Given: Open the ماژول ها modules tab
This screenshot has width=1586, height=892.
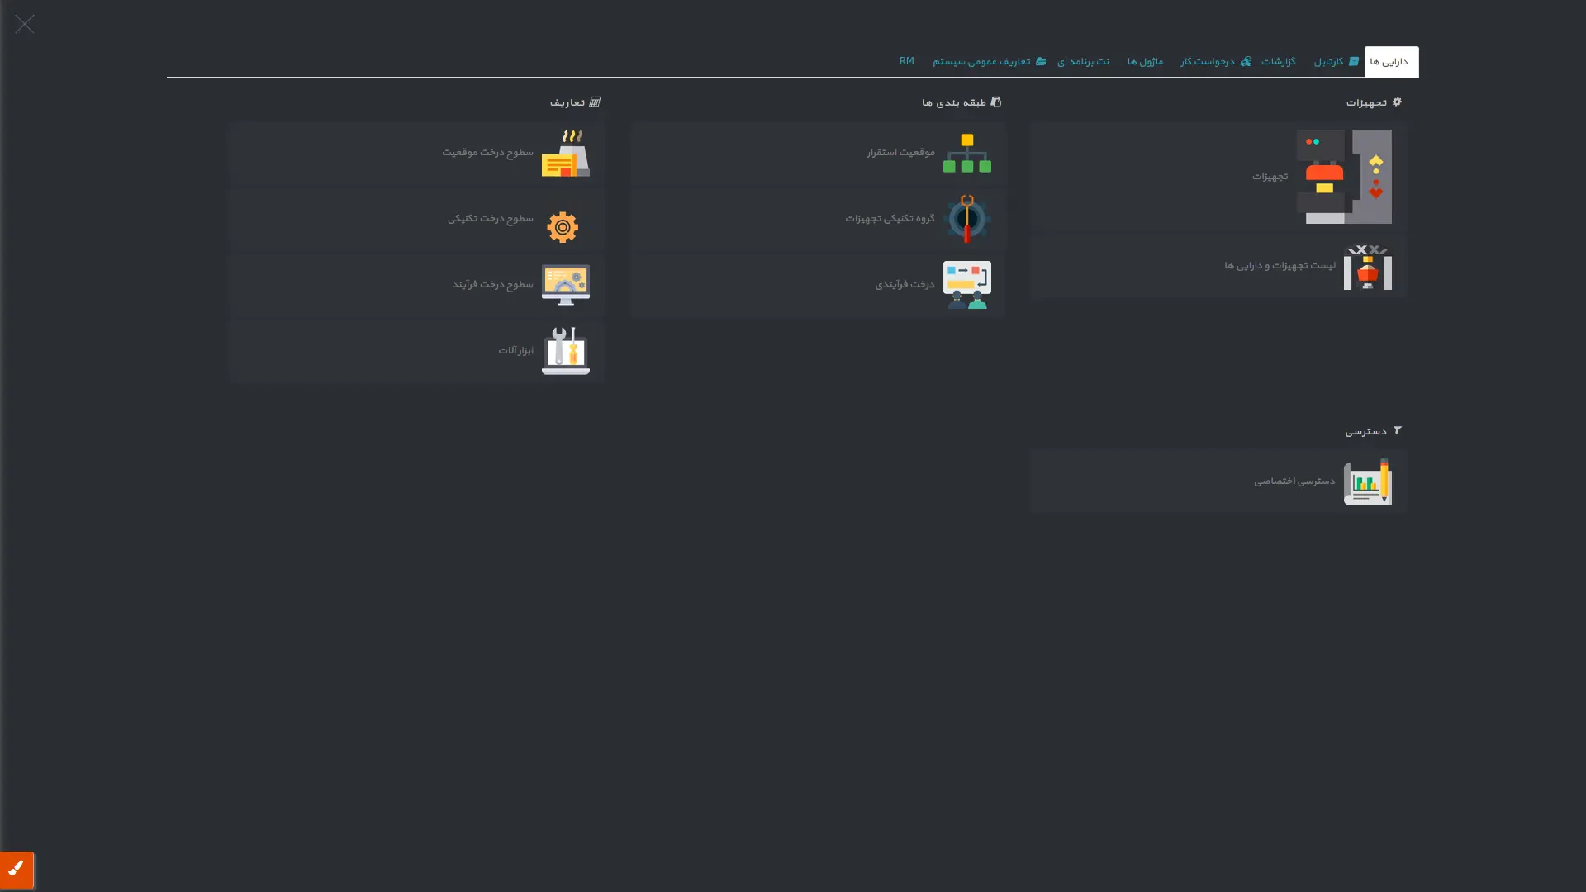Looking at the screenshot, I should pos(1145,62).
